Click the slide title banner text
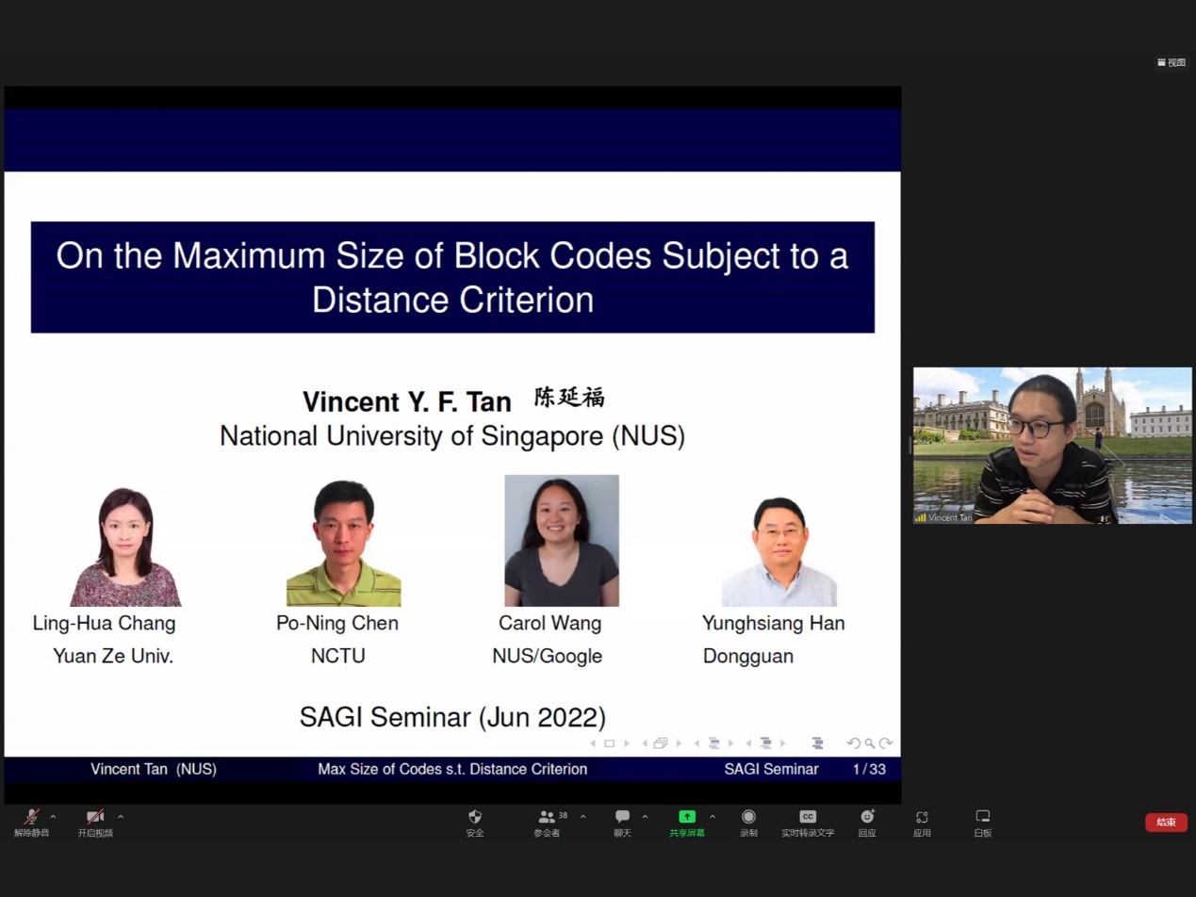The width and height of the screenshot is (1196, 897). (x=452, y=277)
